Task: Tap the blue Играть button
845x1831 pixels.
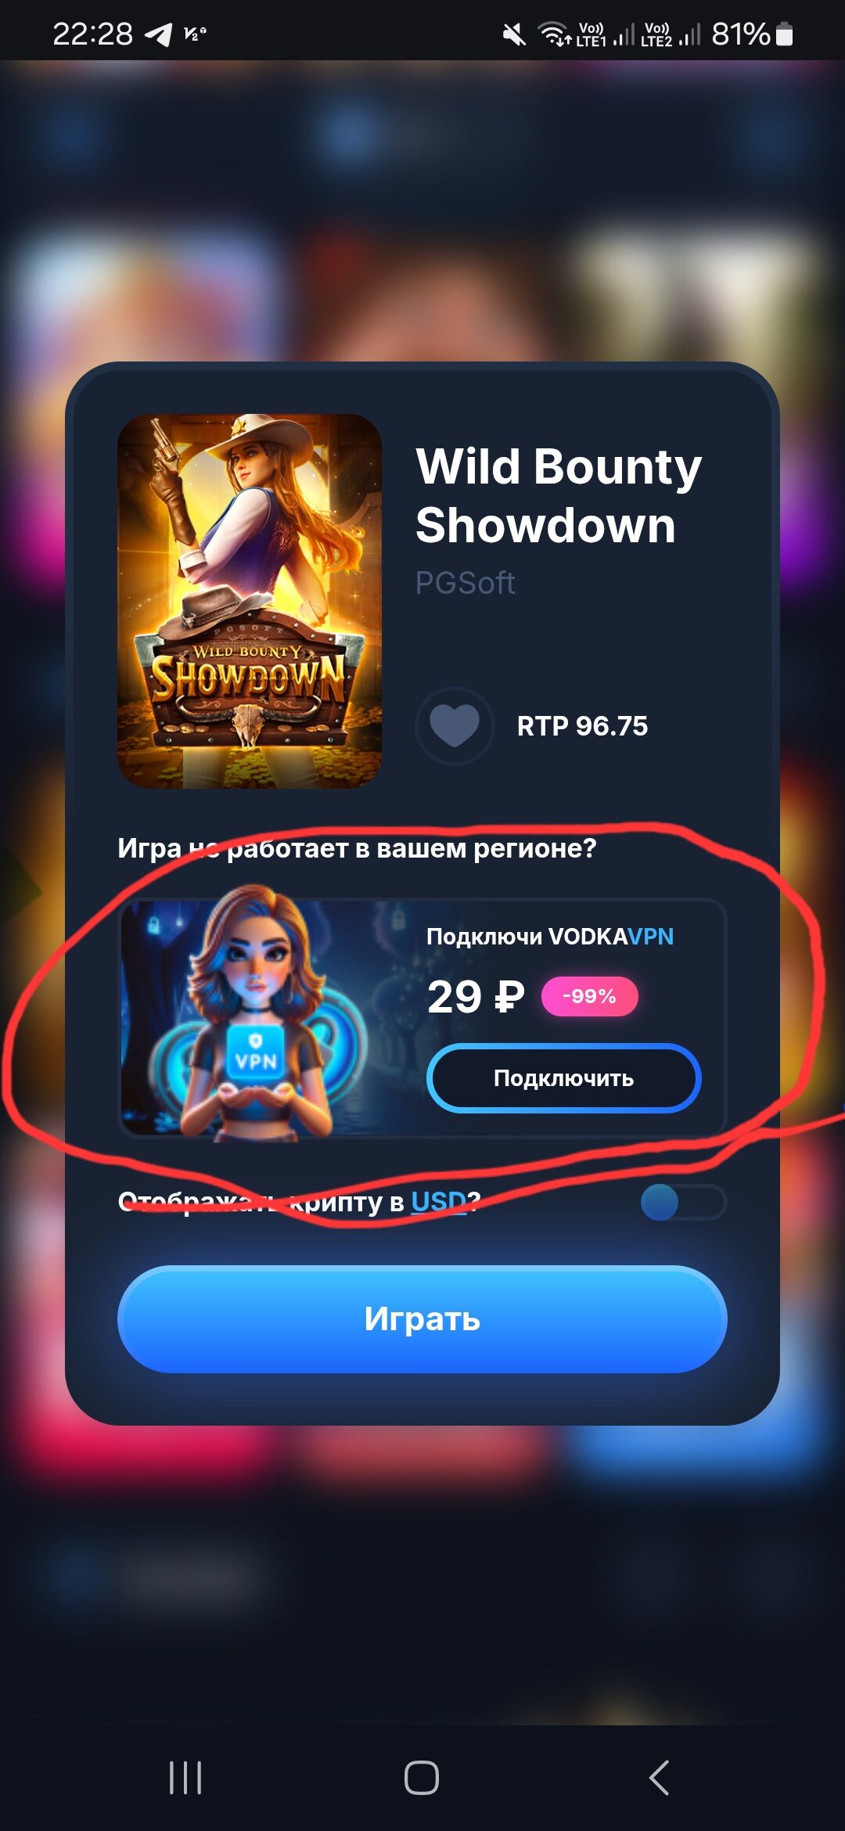Action: click(422, 1319)
